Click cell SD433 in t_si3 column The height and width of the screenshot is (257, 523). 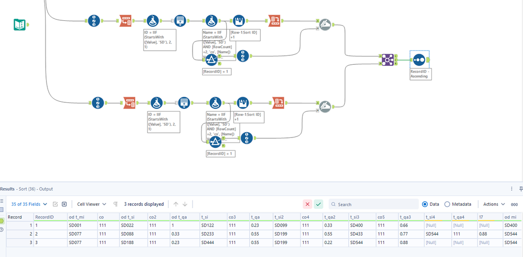363,233
